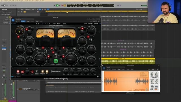Toggle power button of the s(M)exoscope plugin
The image size is (181, 102).
104,68
